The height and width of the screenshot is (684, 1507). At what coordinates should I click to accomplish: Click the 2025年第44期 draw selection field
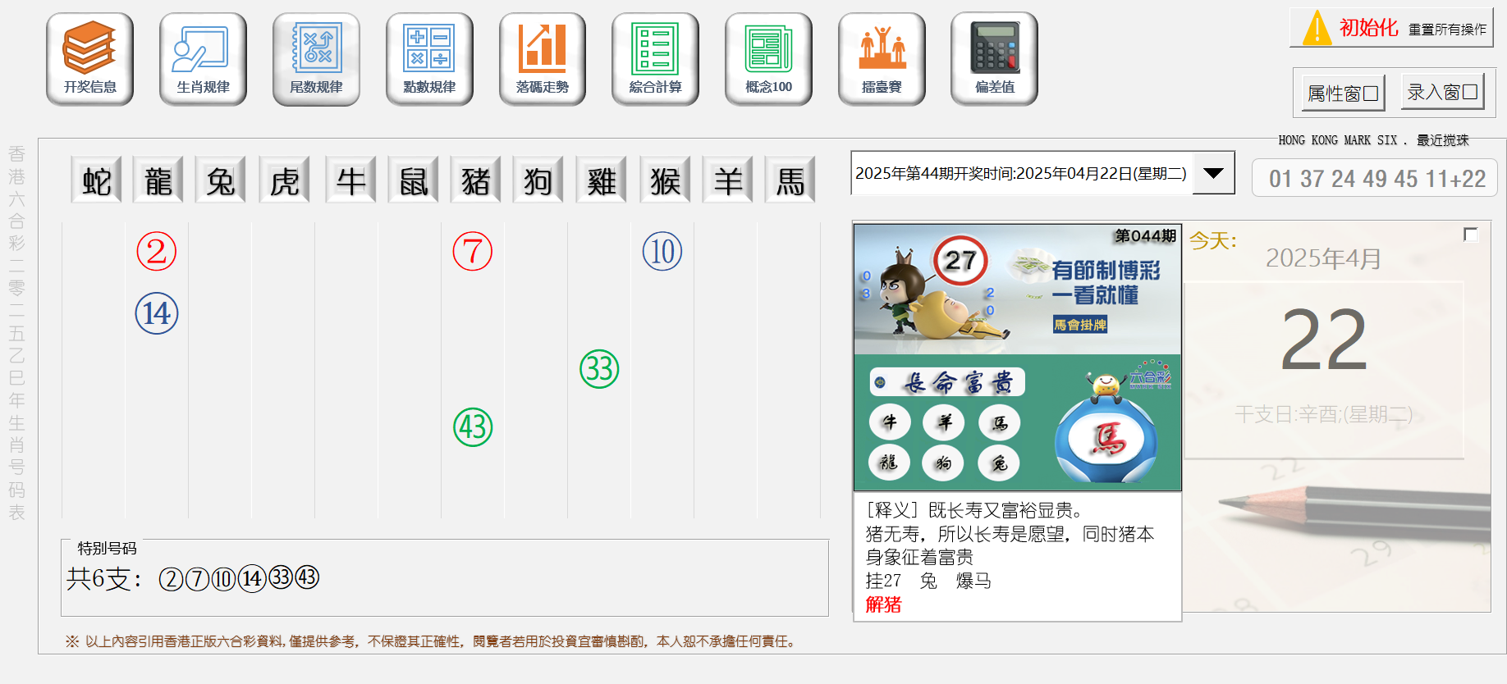pyautogui.click(x=1020, y=173)
